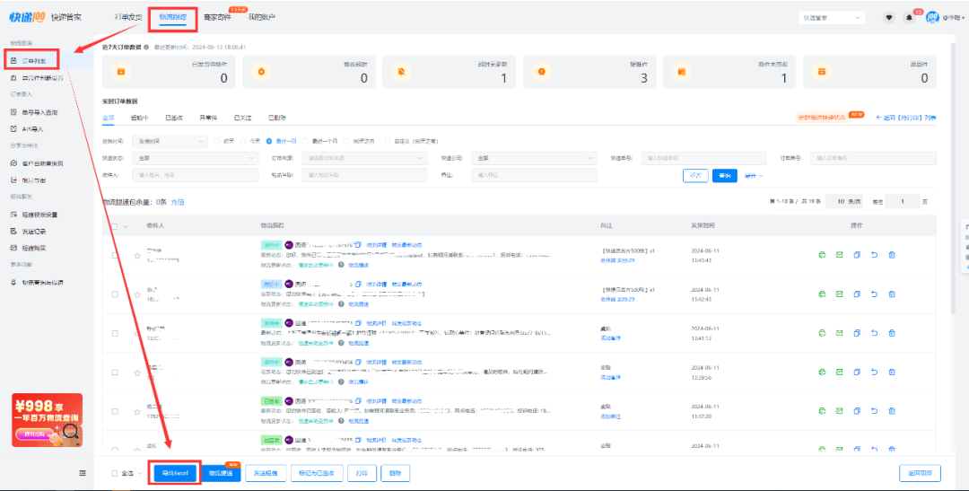
Task: Switch to the 已签收 order tab
Action: coord(174,118)
